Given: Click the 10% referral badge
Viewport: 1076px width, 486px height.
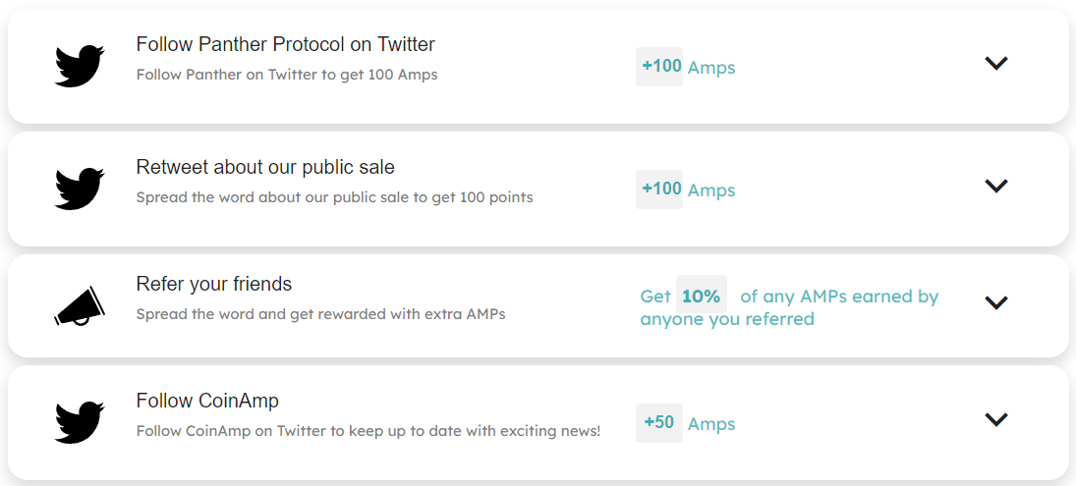Looking at the screenshot, I should click(702, 297).
